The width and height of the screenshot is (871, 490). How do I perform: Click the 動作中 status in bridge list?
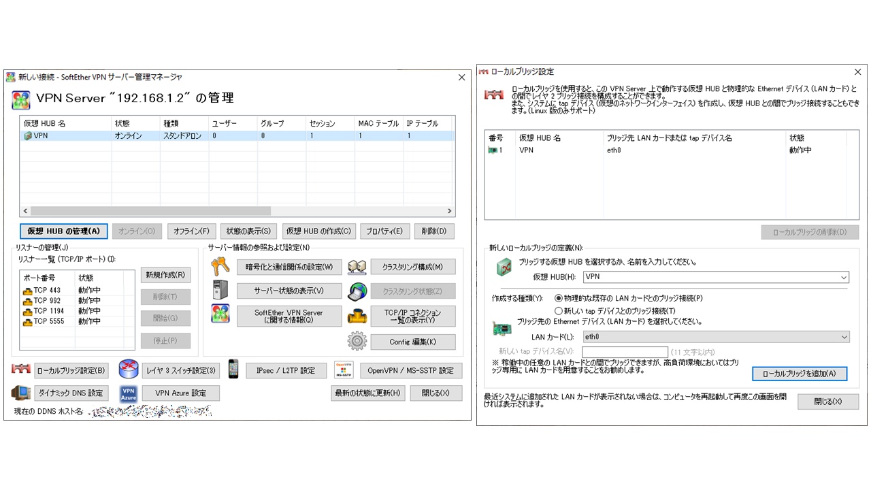click(x=800, y=150)
